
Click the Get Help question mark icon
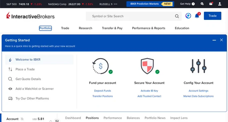(x=193, y=4)
